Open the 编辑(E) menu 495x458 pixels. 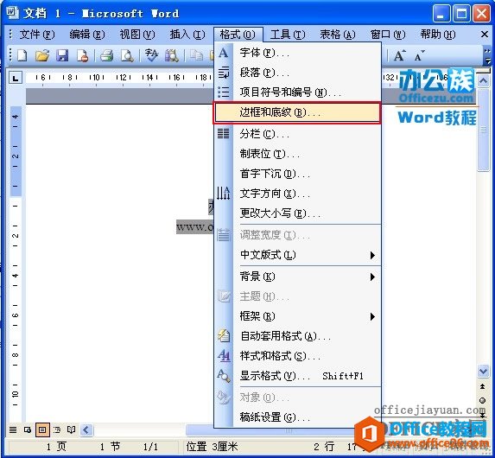(x=86, y=34)
